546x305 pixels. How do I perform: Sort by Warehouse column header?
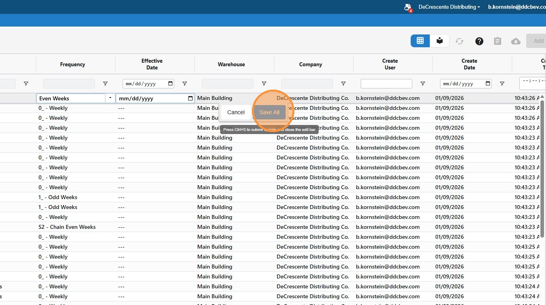[x=231, y=64]
